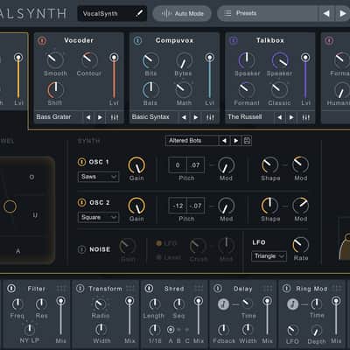Select previous Compuvox preset from Basic Syntax
This screenshot has width=350, height=350.
184,117
